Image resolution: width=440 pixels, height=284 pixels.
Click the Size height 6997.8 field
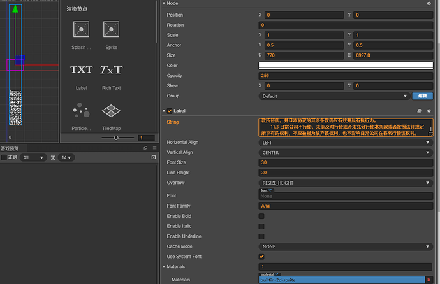pyautogui.click(x=393, y=55)
